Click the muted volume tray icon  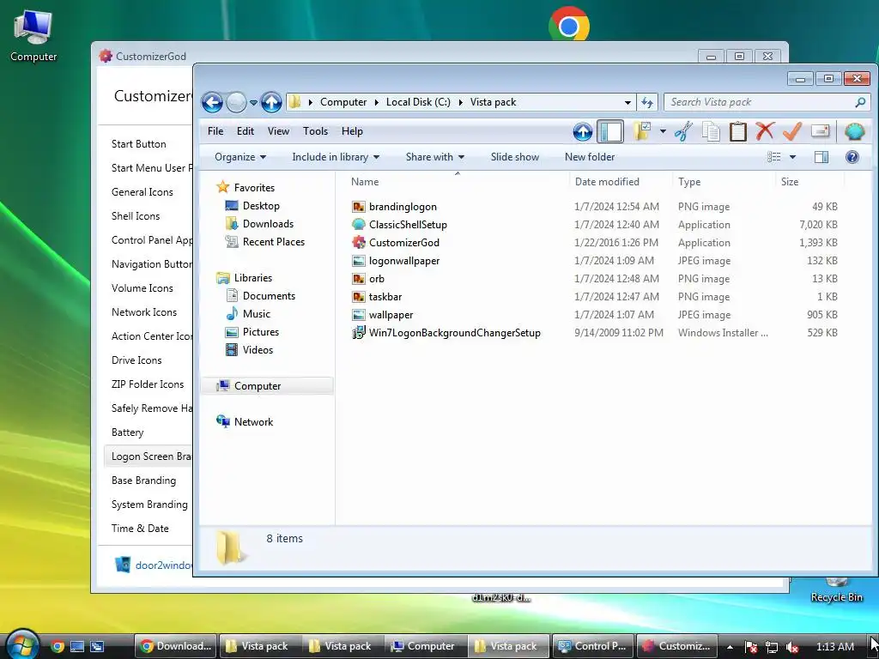[791, 647]
